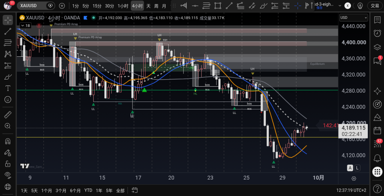Open the alerts clock icon
Screen dimensions: 384x196
pos(377,33)
